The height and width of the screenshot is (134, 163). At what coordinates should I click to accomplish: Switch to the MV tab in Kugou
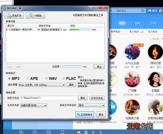pos(138,23)
